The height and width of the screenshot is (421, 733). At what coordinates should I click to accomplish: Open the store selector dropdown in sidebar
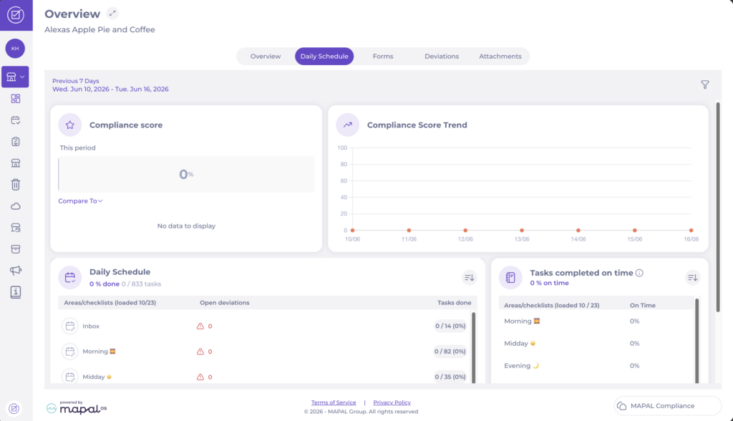pos(15,77)
